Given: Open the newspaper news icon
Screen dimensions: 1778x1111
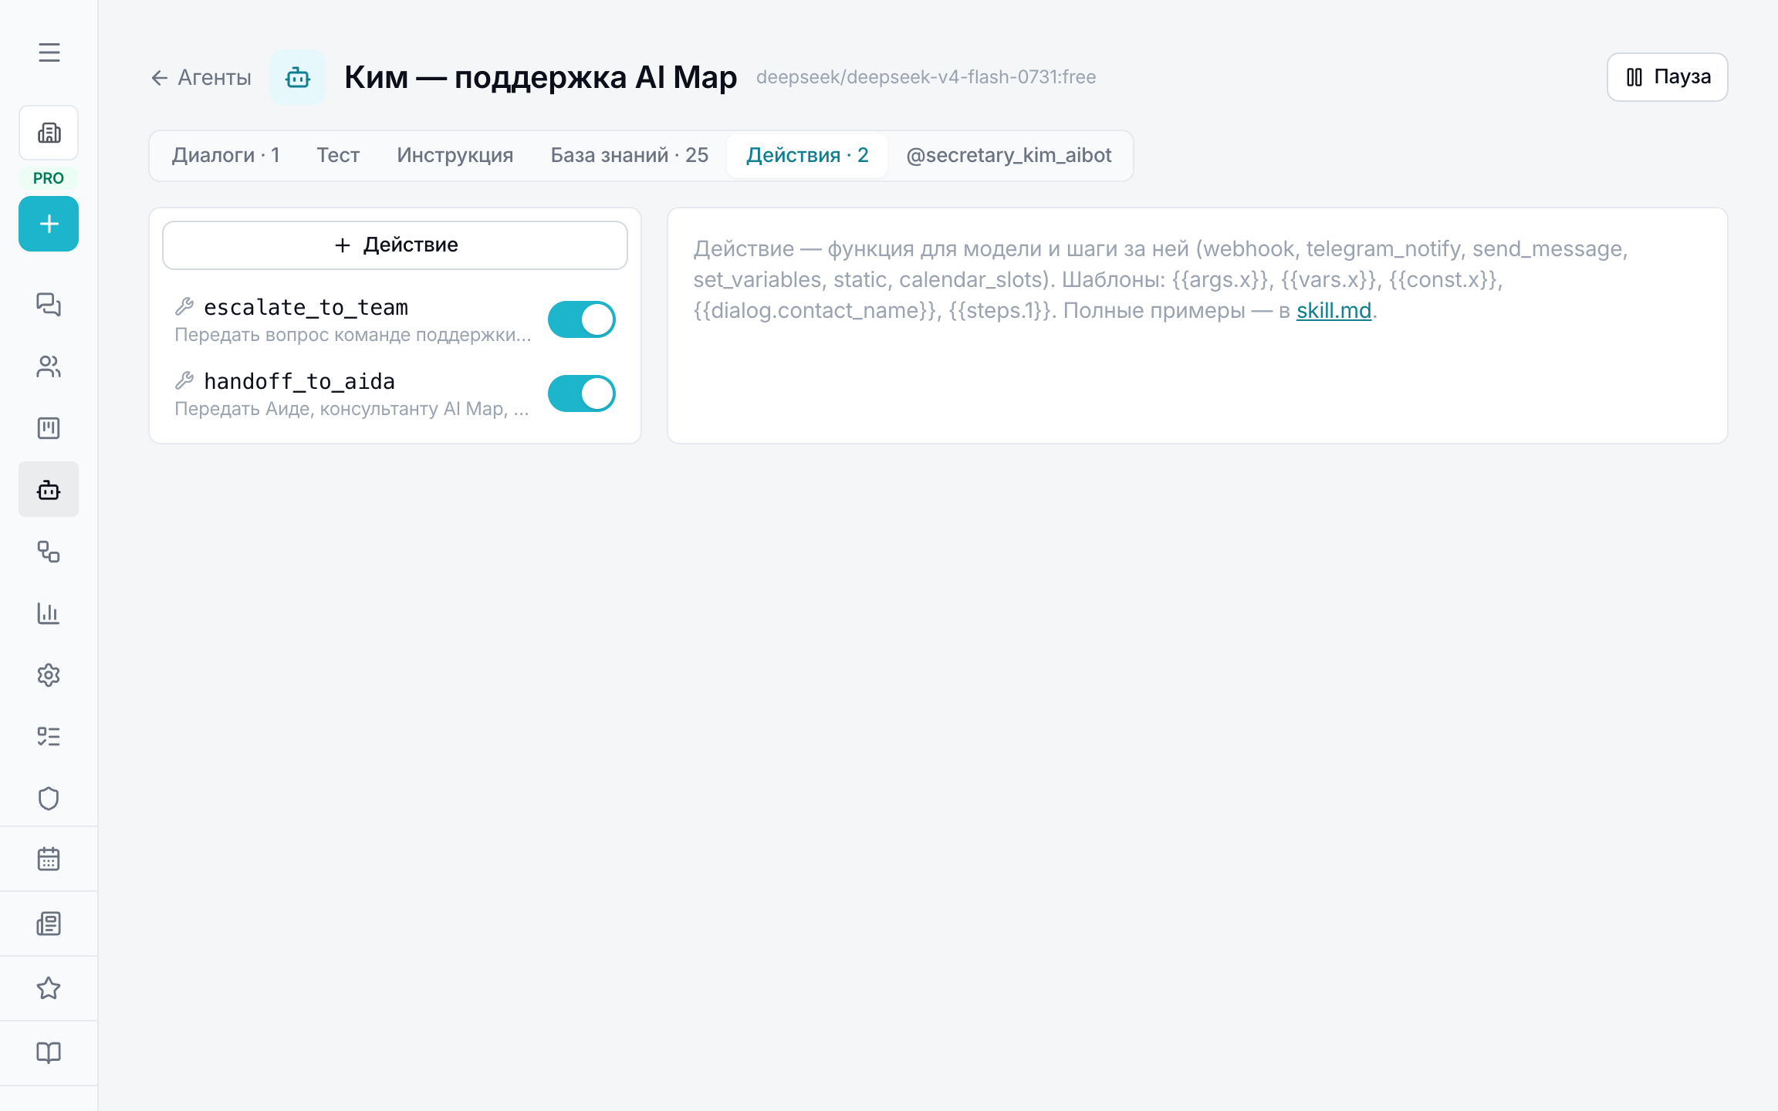Looking at the screenshot, I should pyautogui.click(x=49, y=924).
